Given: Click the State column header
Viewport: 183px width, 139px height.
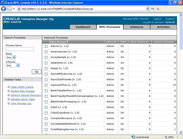Looking at the screenshot, I should coord(123,42).
